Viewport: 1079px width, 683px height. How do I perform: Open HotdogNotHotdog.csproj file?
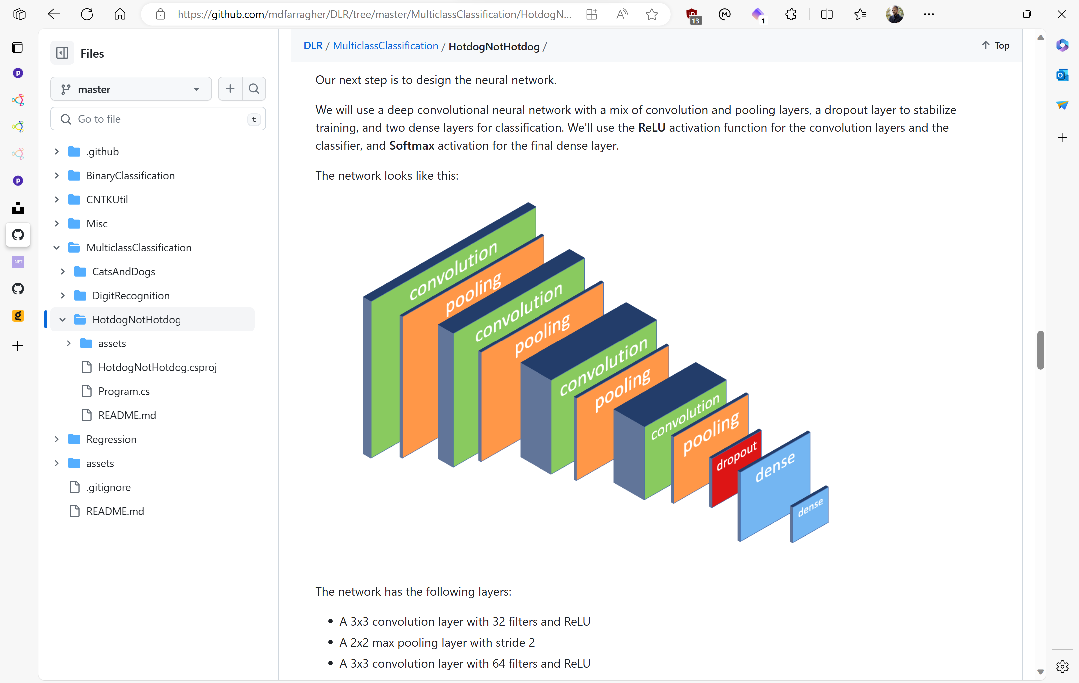(157, 367)
